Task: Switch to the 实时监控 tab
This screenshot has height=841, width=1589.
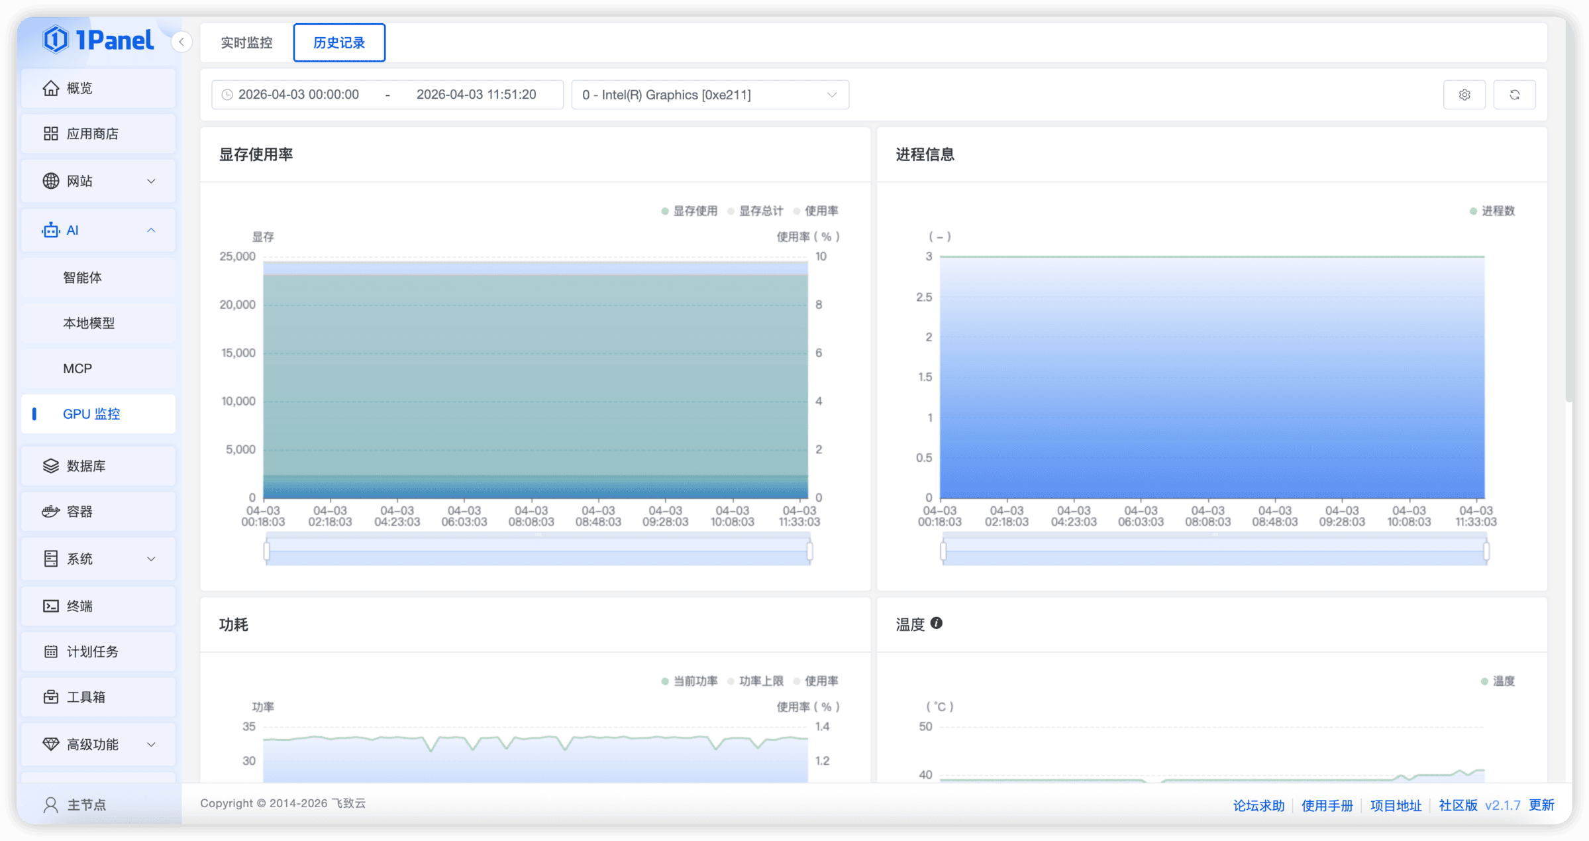Action: (x=246, y=42)
